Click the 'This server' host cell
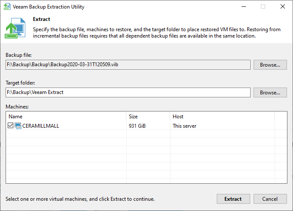Image resolution: width=293 pixels, height=211 pixels. click(184, 126)
